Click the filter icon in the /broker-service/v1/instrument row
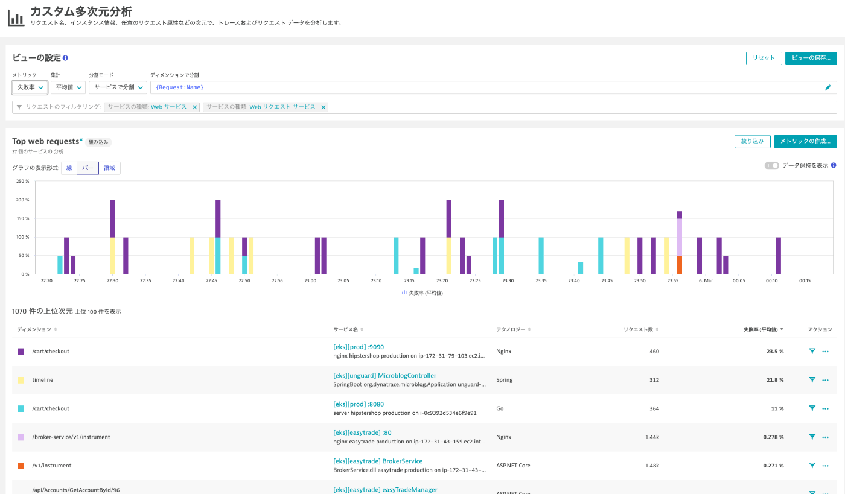845x494 pixels. pos(812,437)
